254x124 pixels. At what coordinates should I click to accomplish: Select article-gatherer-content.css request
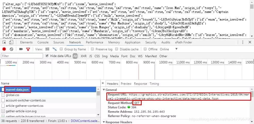point(48,106)
